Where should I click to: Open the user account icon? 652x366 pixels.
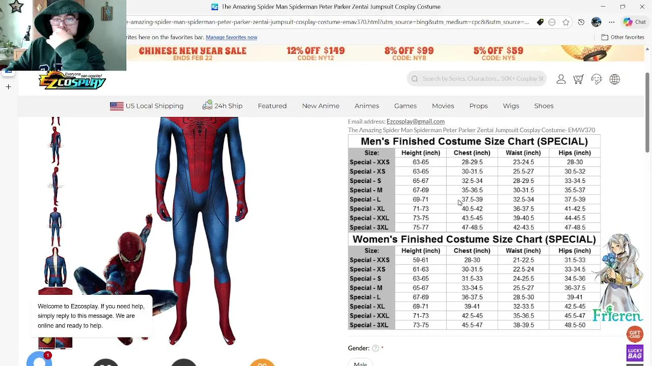point(561,79)
